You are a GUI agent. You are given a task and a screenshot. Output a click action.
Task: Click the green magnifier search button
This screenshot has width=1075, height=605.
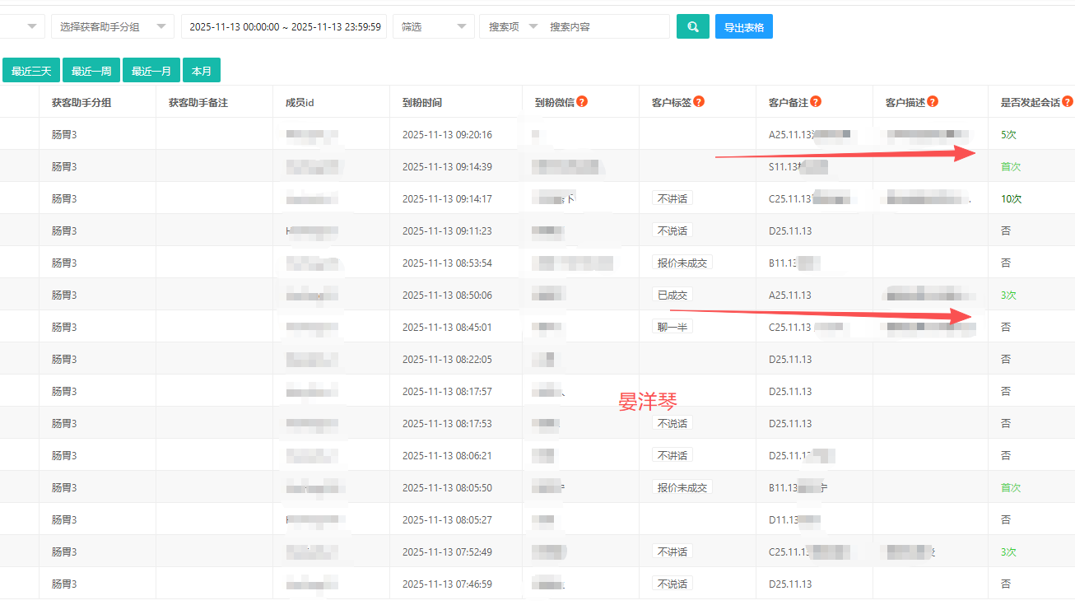[x=692, y=27]
